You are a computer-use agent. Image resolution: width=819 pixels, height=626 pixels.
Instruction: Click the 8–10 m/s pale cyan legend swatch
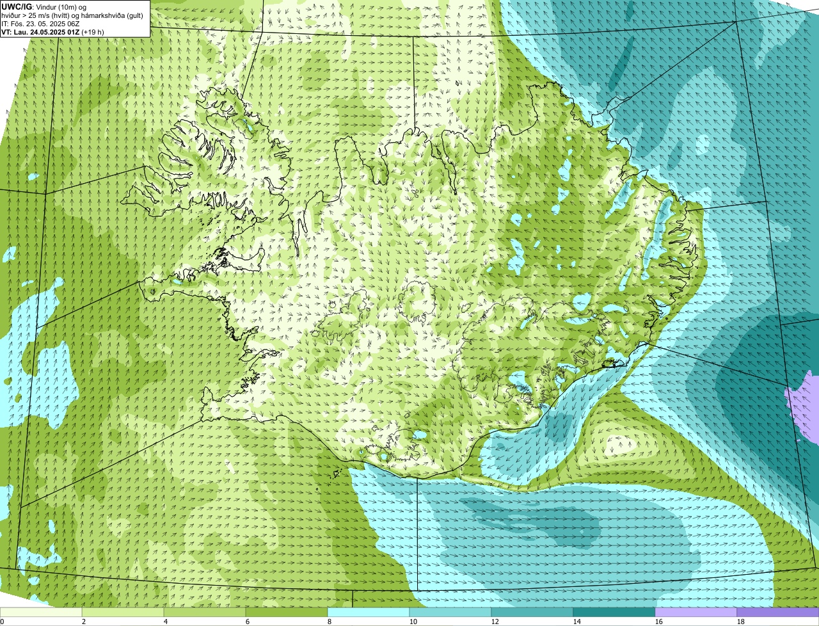pyautogui.click(x=369, y=613)
